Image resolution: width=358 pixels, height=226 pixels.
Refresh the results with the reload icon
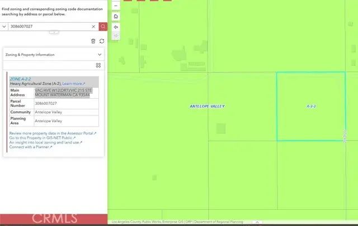click(x=102, y=41)
